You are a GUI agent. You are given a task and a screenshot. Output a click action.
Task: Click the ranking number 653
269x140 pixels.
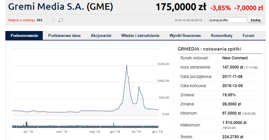coord(40,20)
